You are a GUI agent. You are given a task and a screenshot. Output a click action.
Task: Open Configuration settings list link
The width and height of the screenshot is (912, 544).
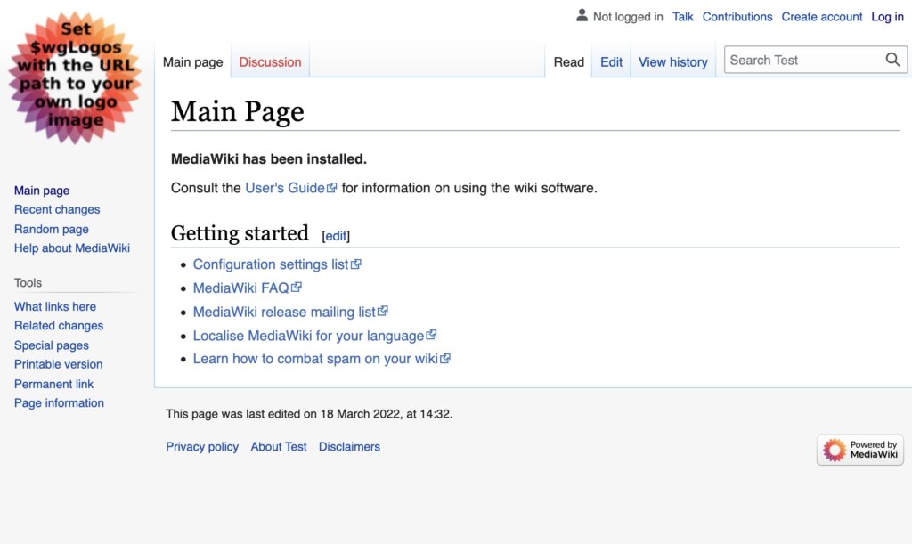coord(271,264)
